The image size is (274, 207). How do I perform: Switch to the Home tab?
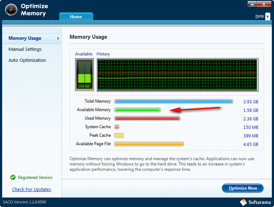pos(76,16)
